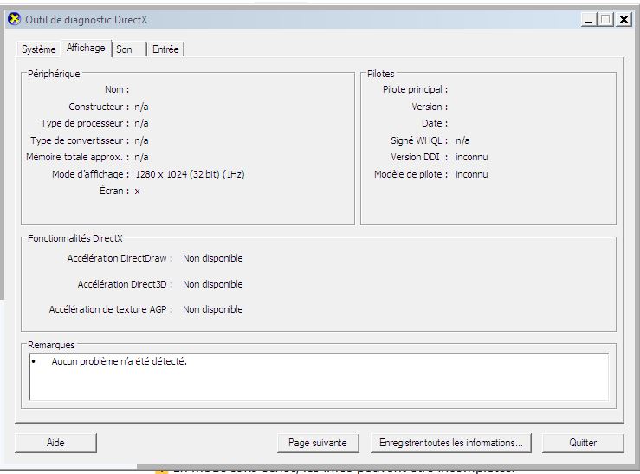Viewport: 640px width, 474px height.
Task: Click the Quitter button
Action: [x=583, y=443]
